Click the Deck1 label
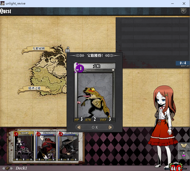This screenshot has width=190, height=171. pos(21,168)
